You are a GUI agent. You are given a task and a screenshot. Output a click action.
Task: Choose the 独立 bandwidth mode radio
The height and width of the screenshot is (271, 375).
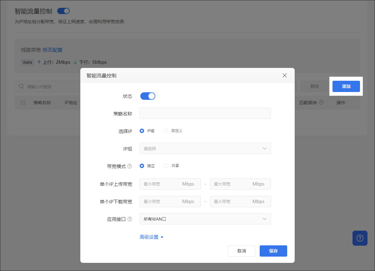pos(142,166)
